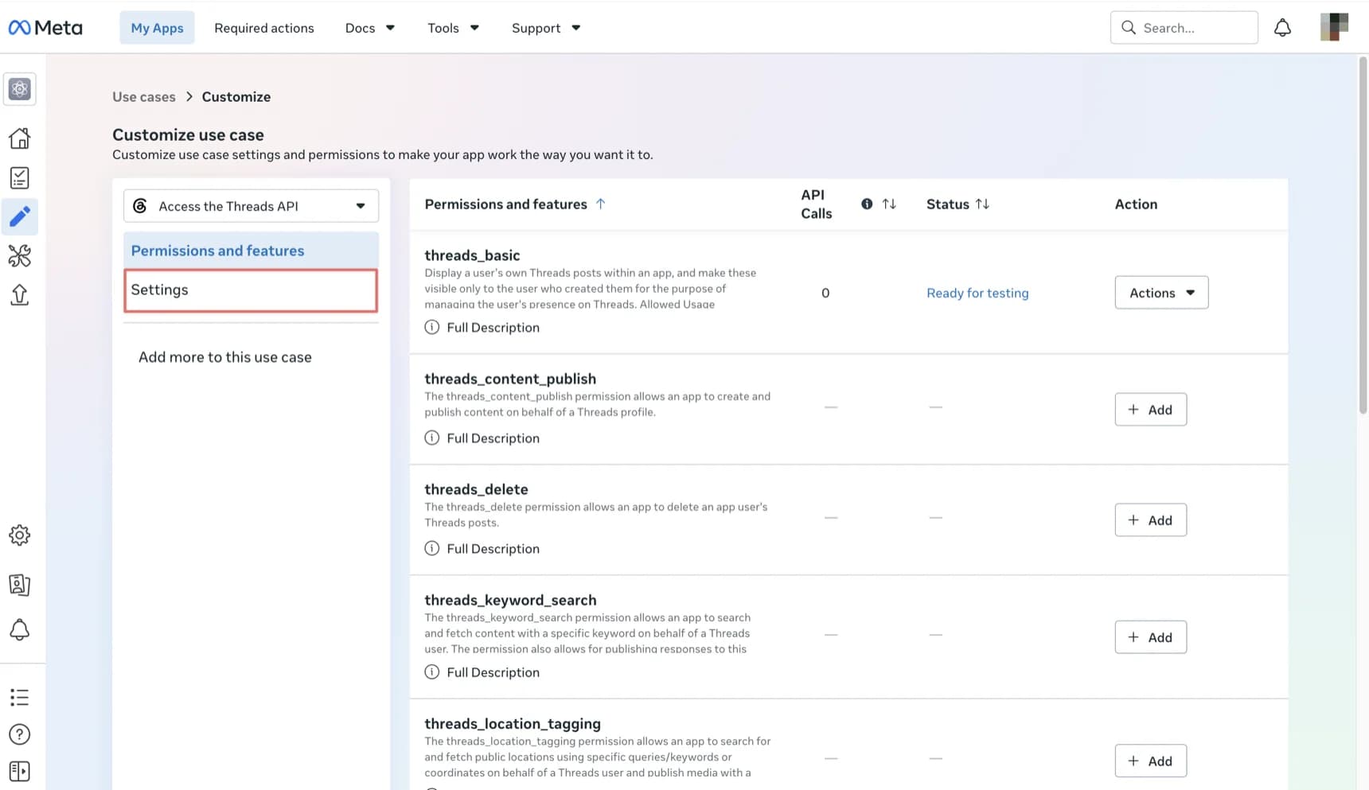This screenshot has width=1369, height=790.
Task: Click the Meta logo
Action: point(45,28)
